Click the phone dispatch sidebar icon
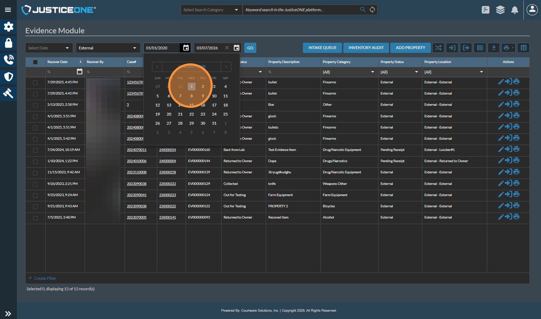The width and height of the screenshot is (541, 319). coord(8,60)
